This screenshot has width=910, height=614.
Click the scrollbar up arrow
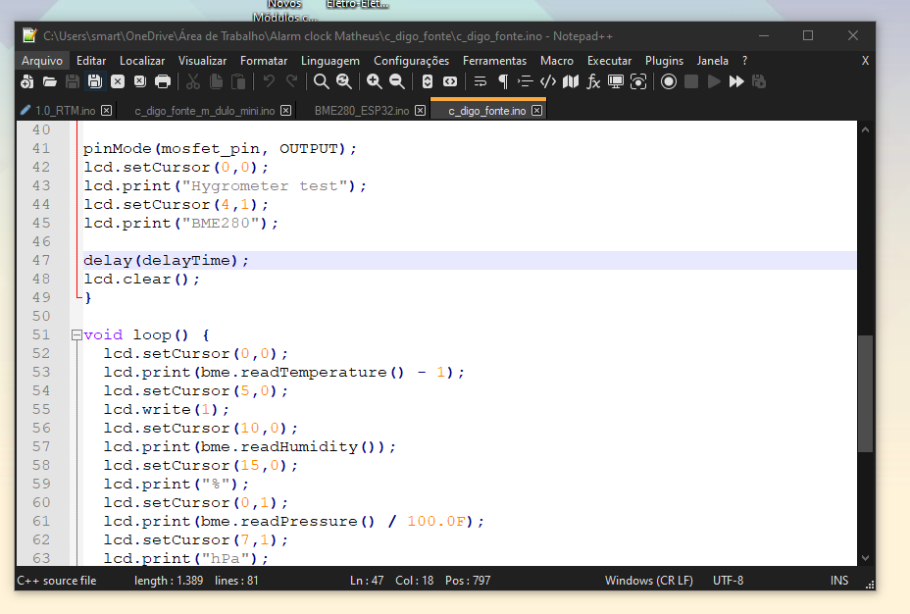(x=865, y=130)
